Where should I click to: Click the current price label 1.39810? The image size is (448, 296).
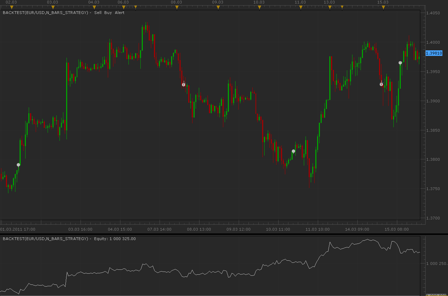(x=434, y=53)
